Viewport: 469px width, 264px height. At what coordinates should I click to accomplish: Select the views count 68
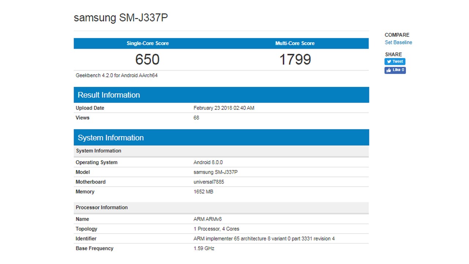tap(196, 118)
